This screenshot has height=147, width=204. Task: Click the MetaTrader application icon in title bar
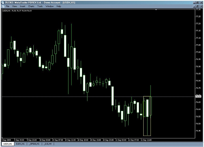pos(3,3)
